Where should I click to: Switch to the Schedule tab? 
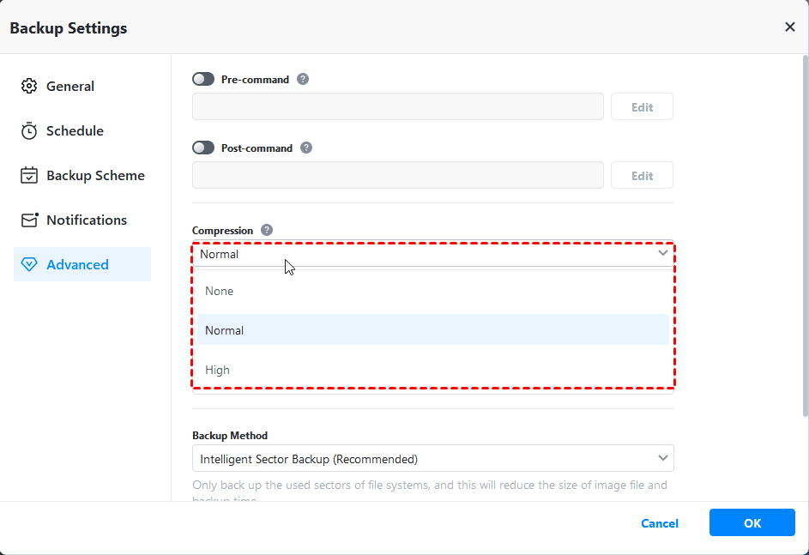pos(75,131)
